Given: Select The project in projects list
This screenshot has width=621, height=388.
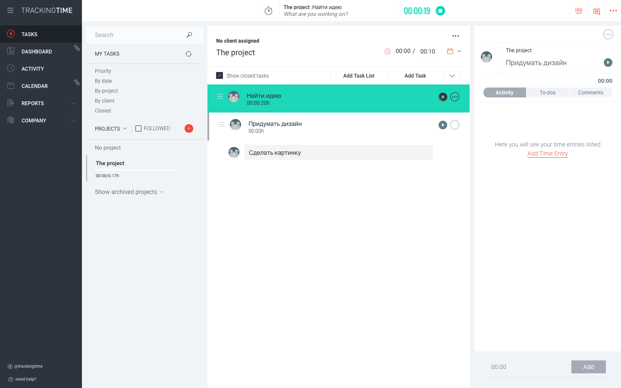Looking at the screenshot, I should (x=110, y=163).
